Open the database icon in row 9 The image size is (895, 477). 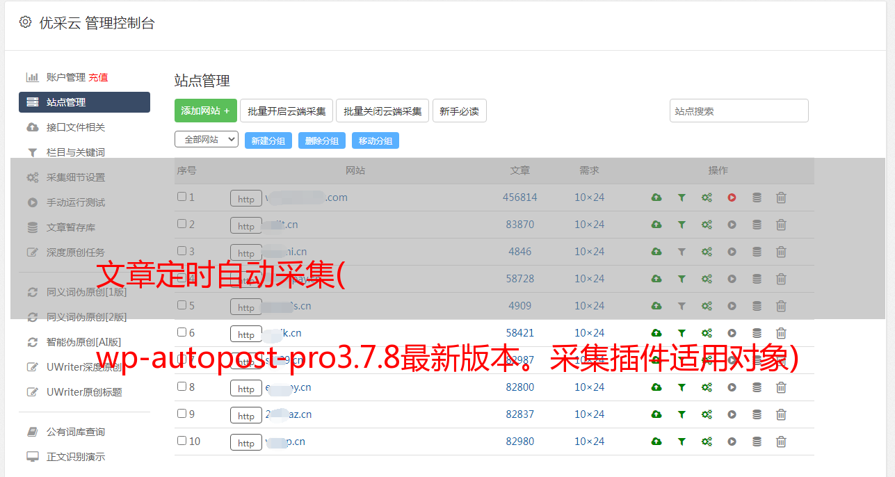[757, 414]
